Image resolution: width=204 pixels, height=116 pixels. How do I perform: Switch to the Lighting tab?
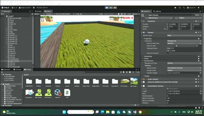click(157, 11)
